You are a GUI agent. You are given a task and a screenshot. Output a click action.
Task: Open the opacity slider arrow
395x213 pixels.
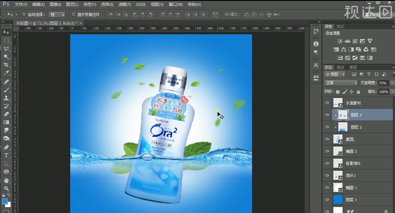(392, 83)
